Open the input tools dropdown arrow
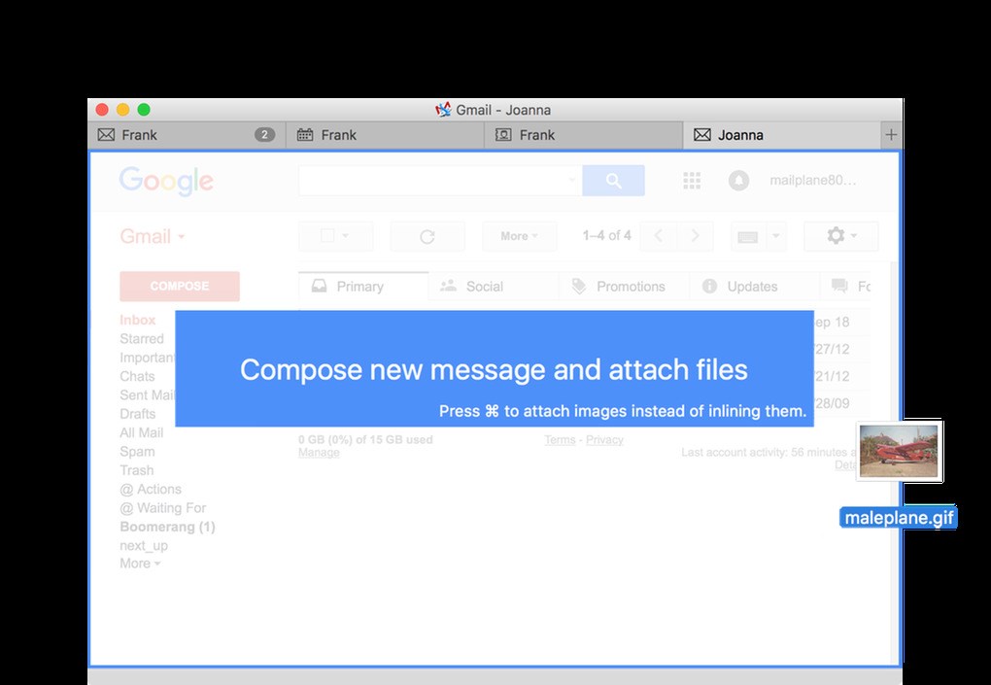This screenshot has width=991, height=685. point(775,236)
